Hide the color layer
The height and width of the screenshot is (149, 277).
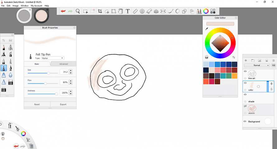(x=245, y=83)
